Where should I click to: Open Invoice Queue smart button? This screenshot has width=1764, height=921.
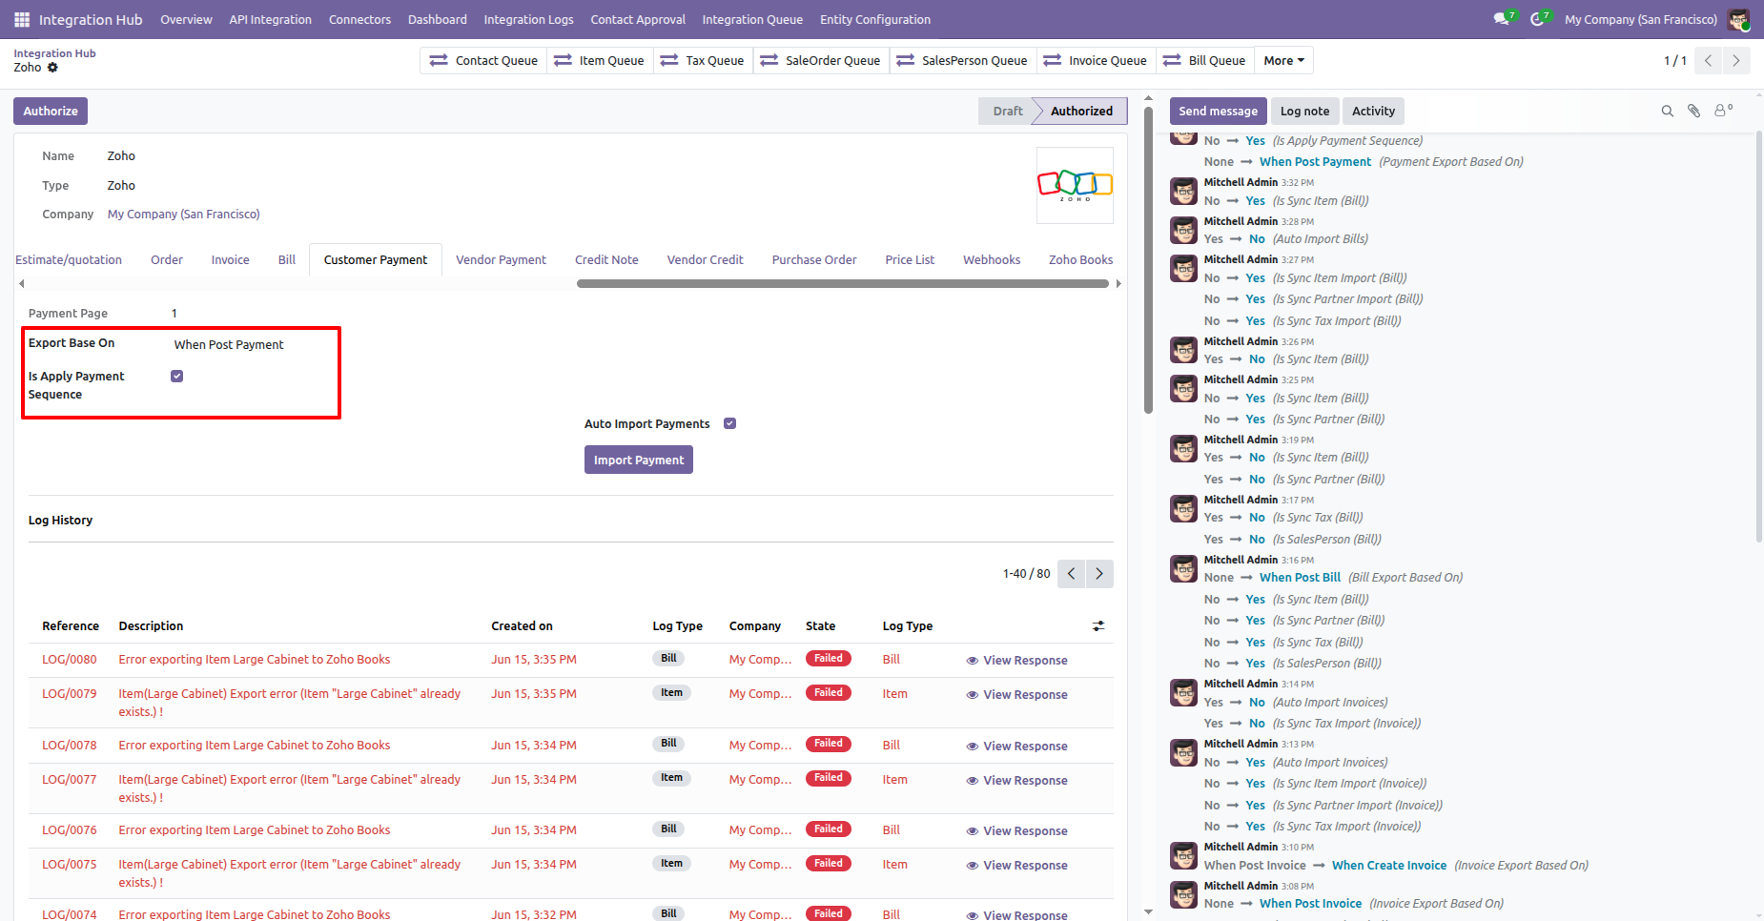[x=1097, y=60]
